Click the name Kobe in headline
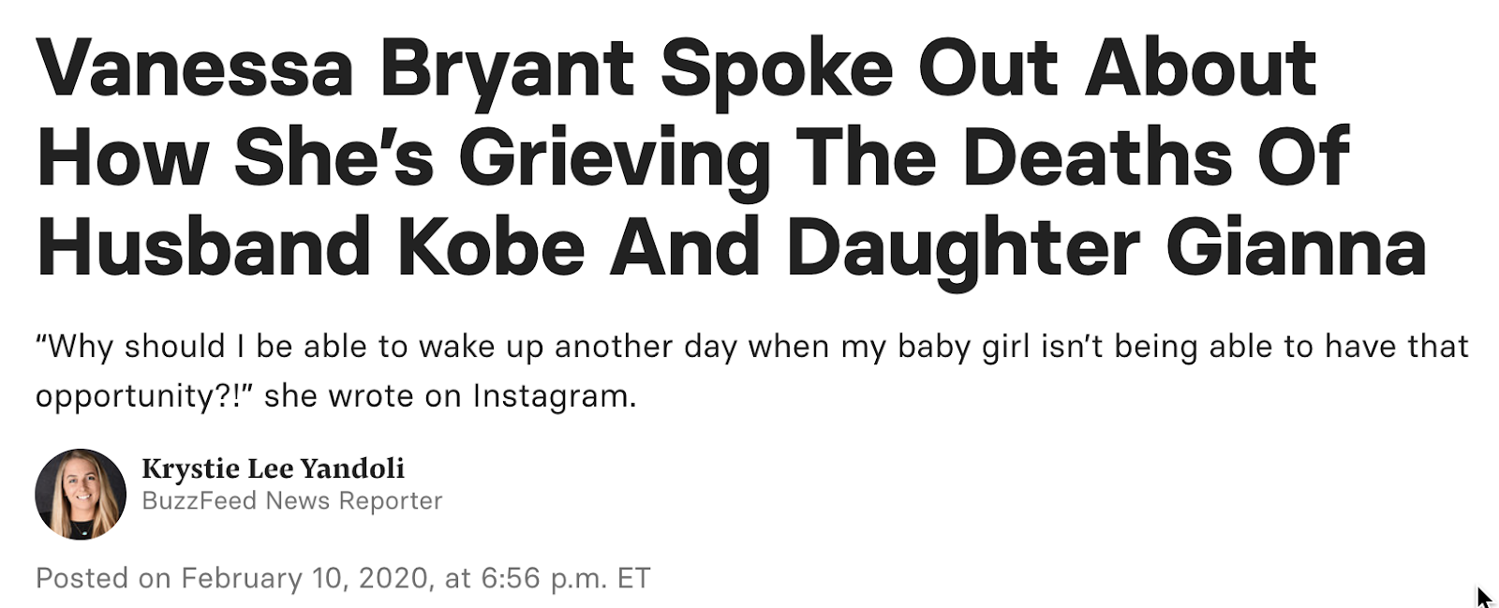Image resolution: width=1499 pixels, height=608 pixels. (491, 247)
